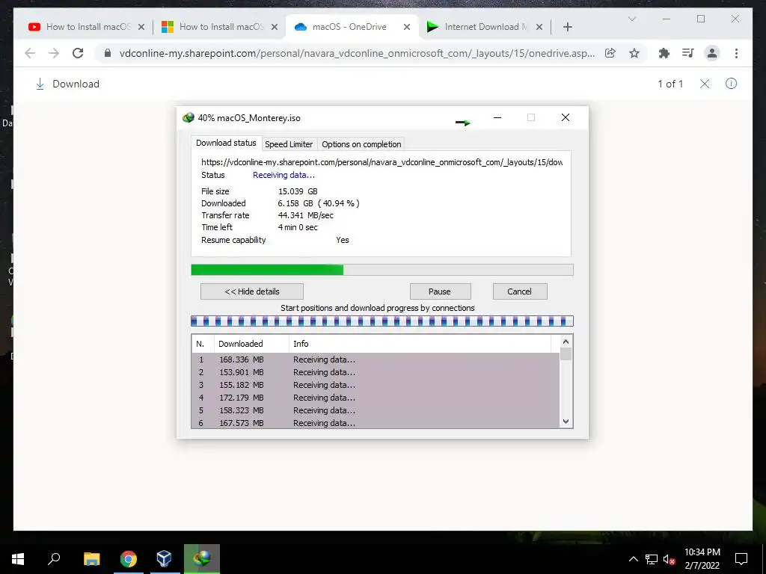766x574 pixels.
Task: Go forward in Chrome browser
Action: [54, 53]
